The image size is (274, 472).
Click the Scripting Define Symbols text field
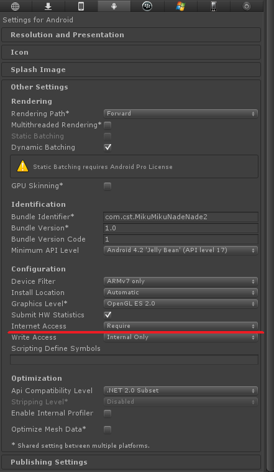pyautogui.click(x=134, y=360)
